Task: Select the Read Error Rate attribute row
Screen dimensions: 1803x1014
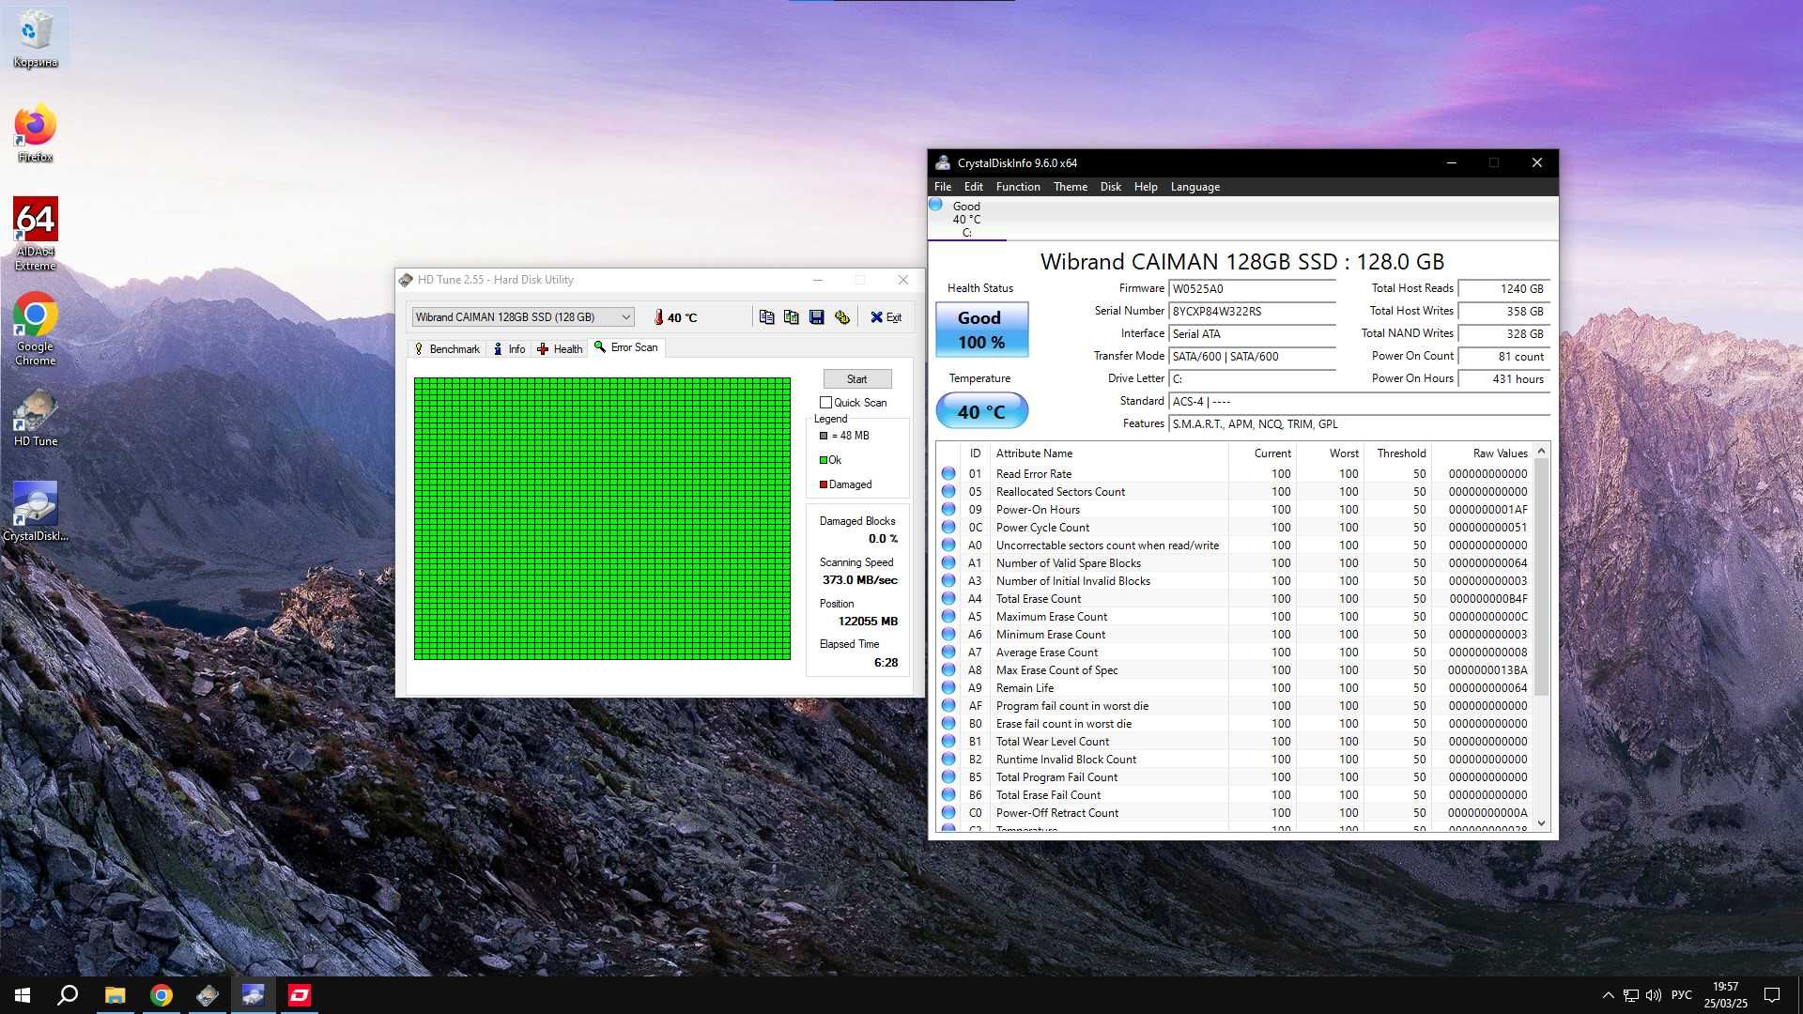Action: [1235, 474]
